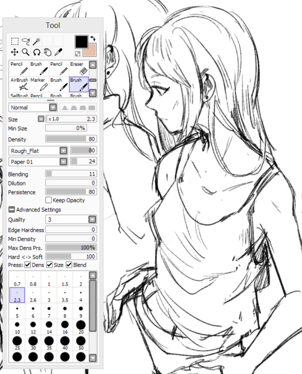Viewport: 302px width, 374px height.
Task: Click the Persistence slider
Action: tap(71, 192)
